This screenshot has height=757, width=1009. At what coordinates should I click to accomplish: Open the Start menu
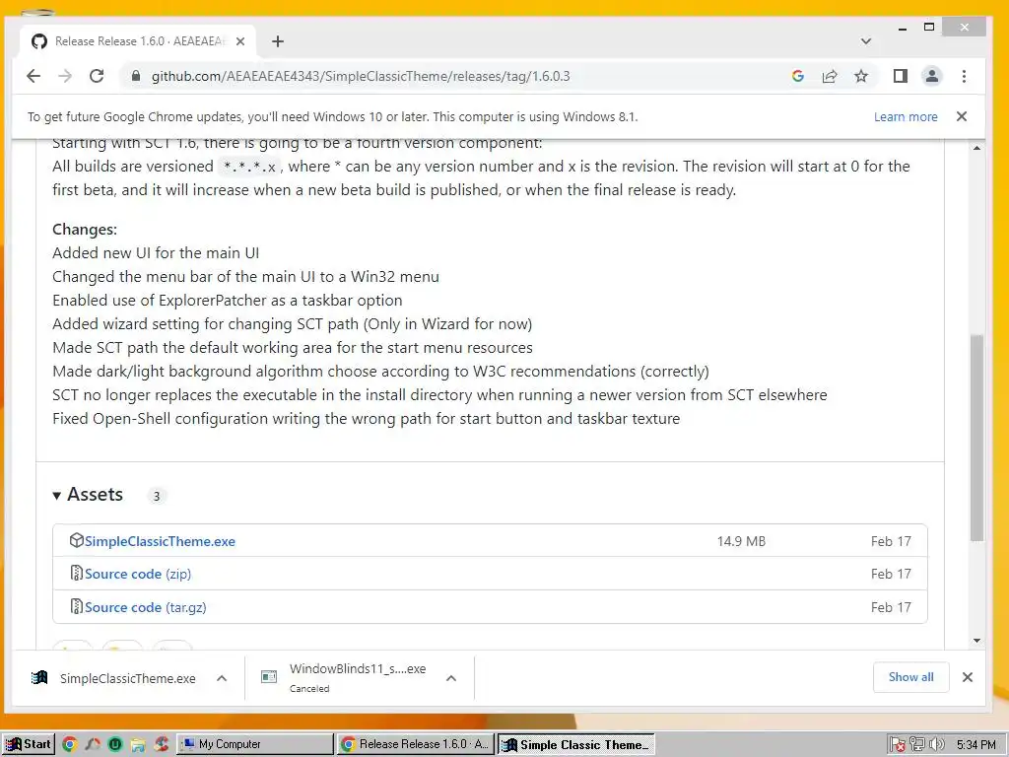coord(28,744)
